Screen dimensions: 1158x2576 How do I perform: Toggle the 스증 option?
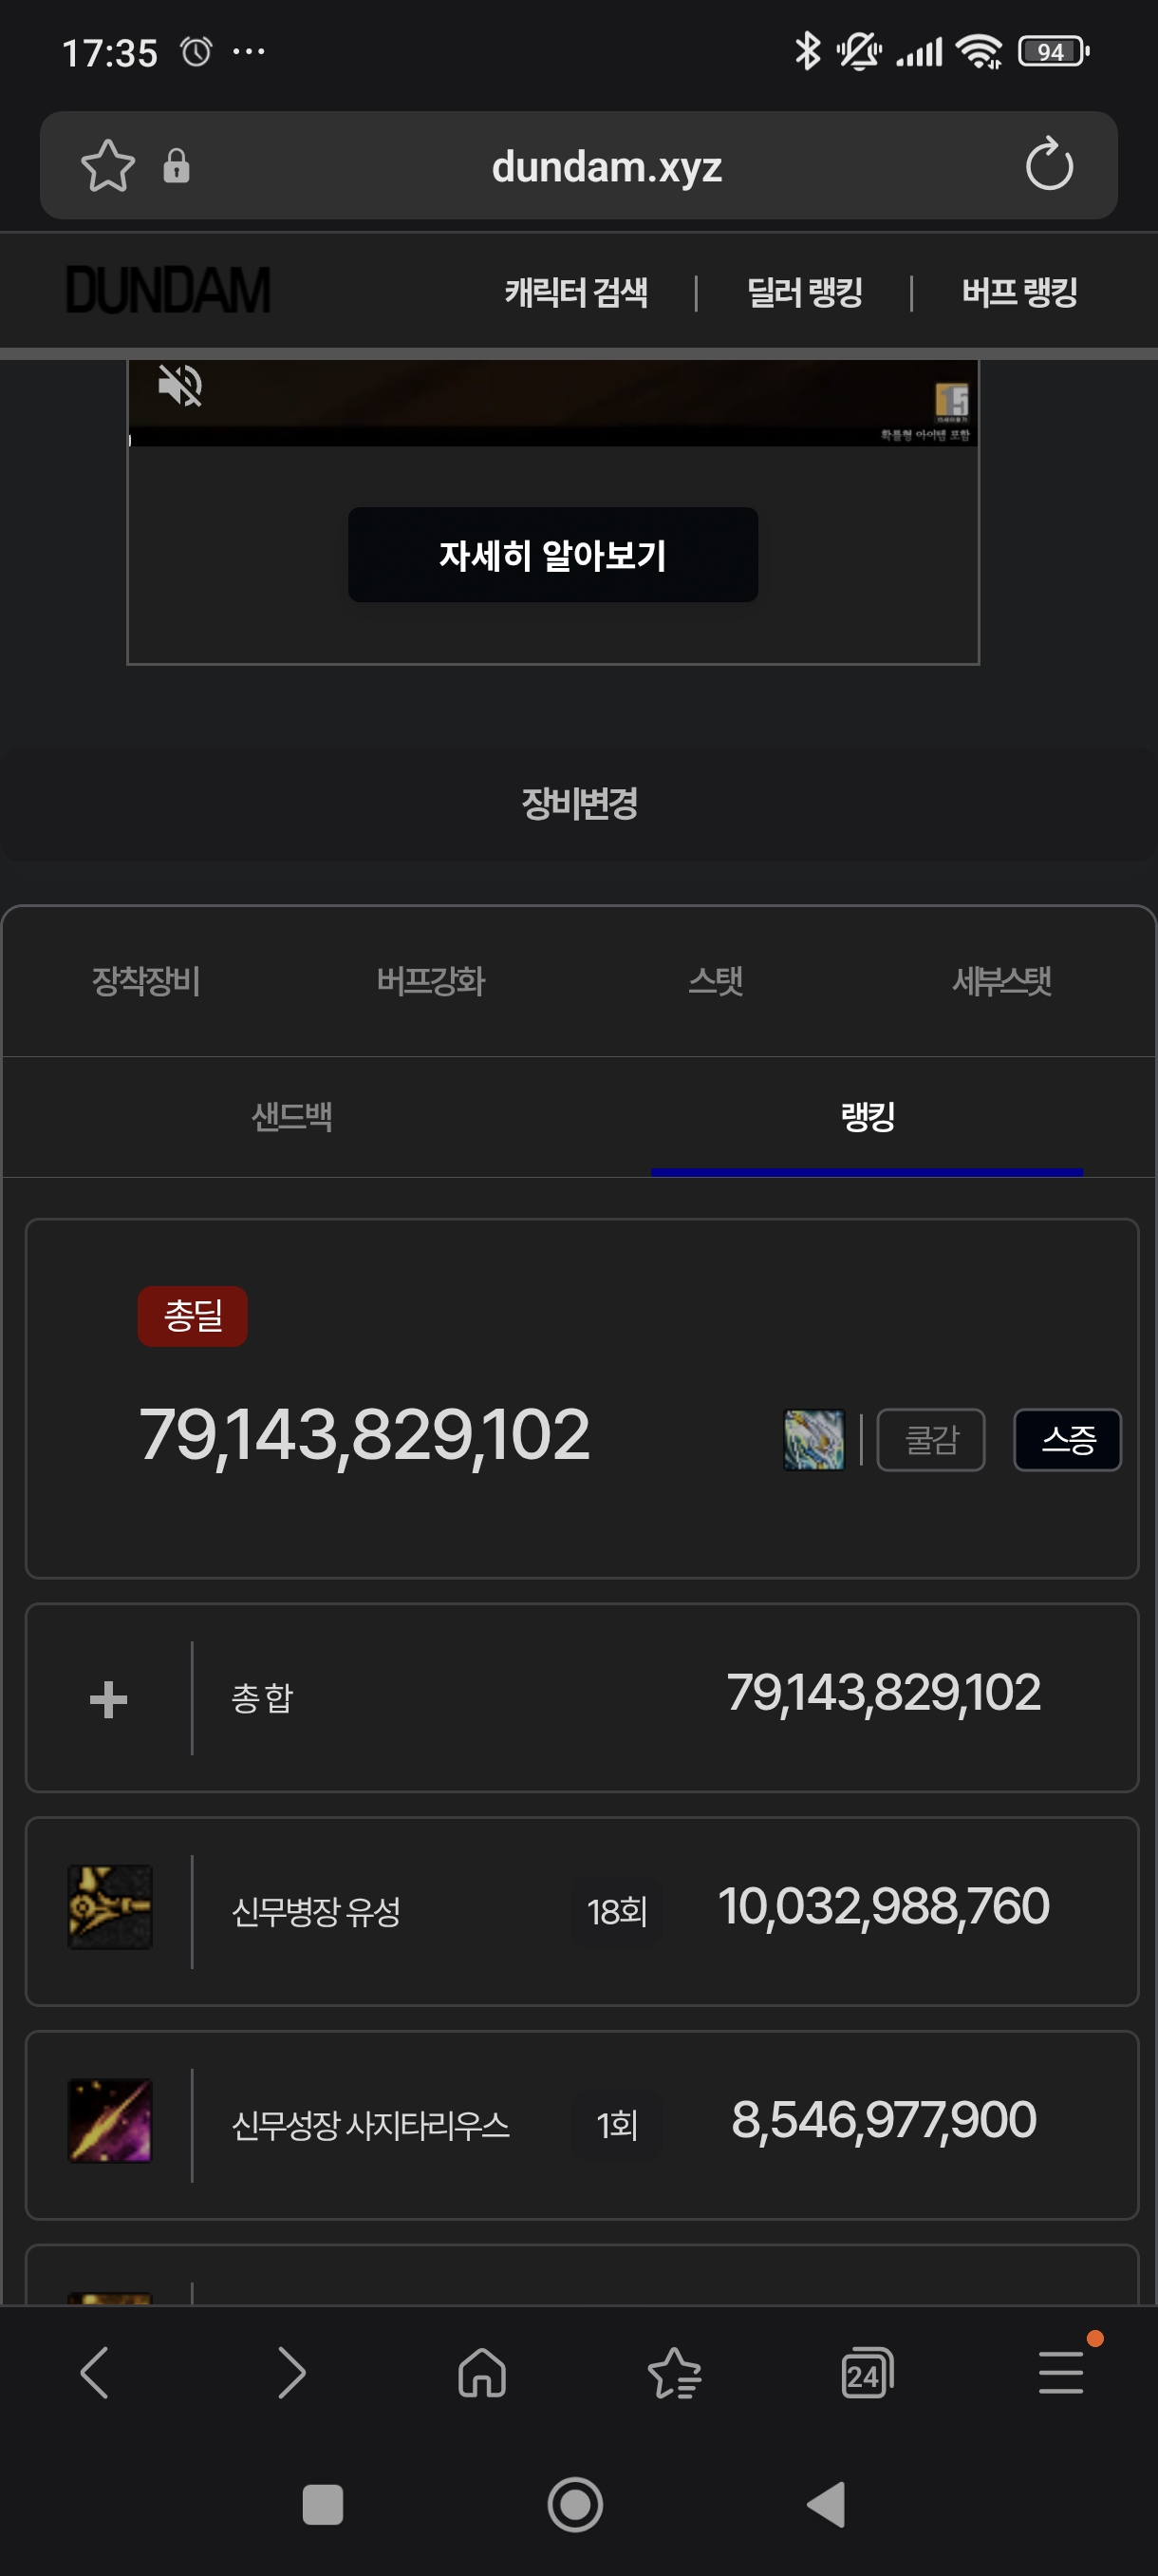(1068, 1440)
